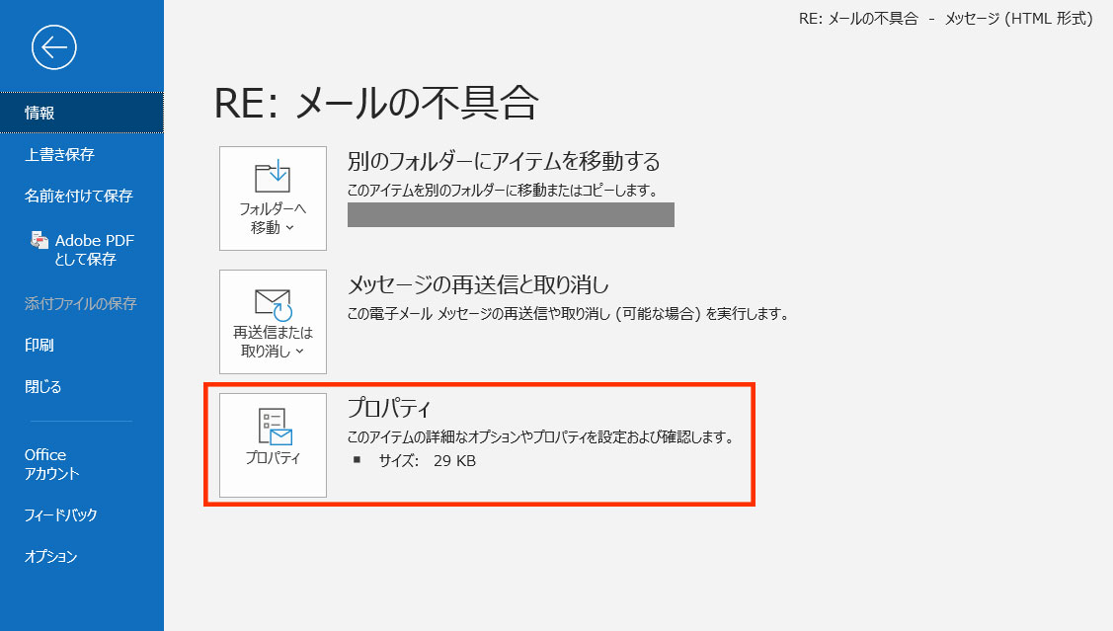The height and width of the screenshot is (631, 1113).
Task: Click the folder move icon
Action: [273, 176]
